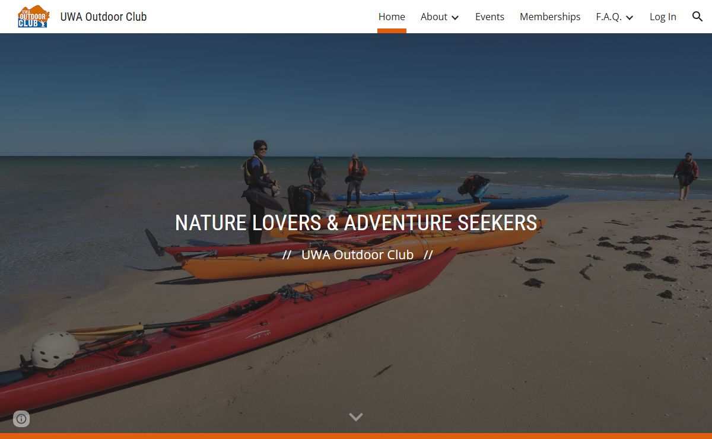The width and height of the screenshot is (712, 439).
Task: Click the info icon in bottom-left corner
Action: click(21, 419)
